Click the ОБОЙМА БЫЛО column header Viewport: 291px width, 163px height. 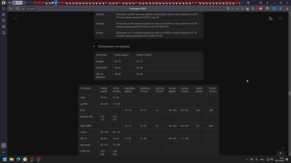[130, 90]
